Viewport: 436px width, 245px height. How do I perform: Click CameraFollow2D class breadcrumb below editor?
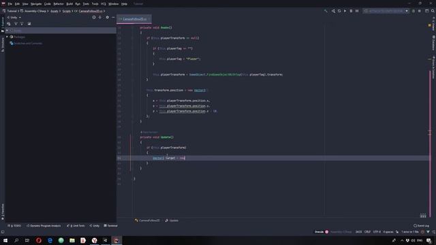pos(147,220)
